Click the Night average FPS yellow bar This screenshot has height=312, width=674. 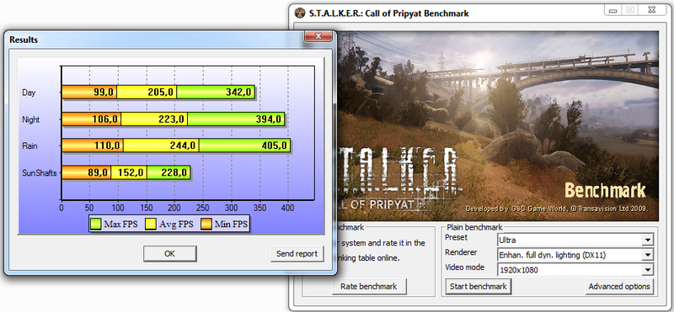pyautogui.click(x=154, y=119)
